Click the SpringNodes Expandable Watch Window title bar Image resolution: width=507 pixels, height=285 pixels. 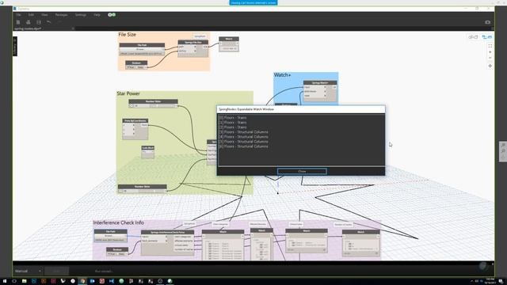301,109
